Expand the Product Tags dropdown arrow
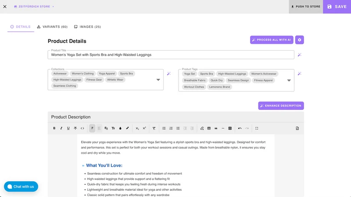351x197 pixels. (289, 81)
